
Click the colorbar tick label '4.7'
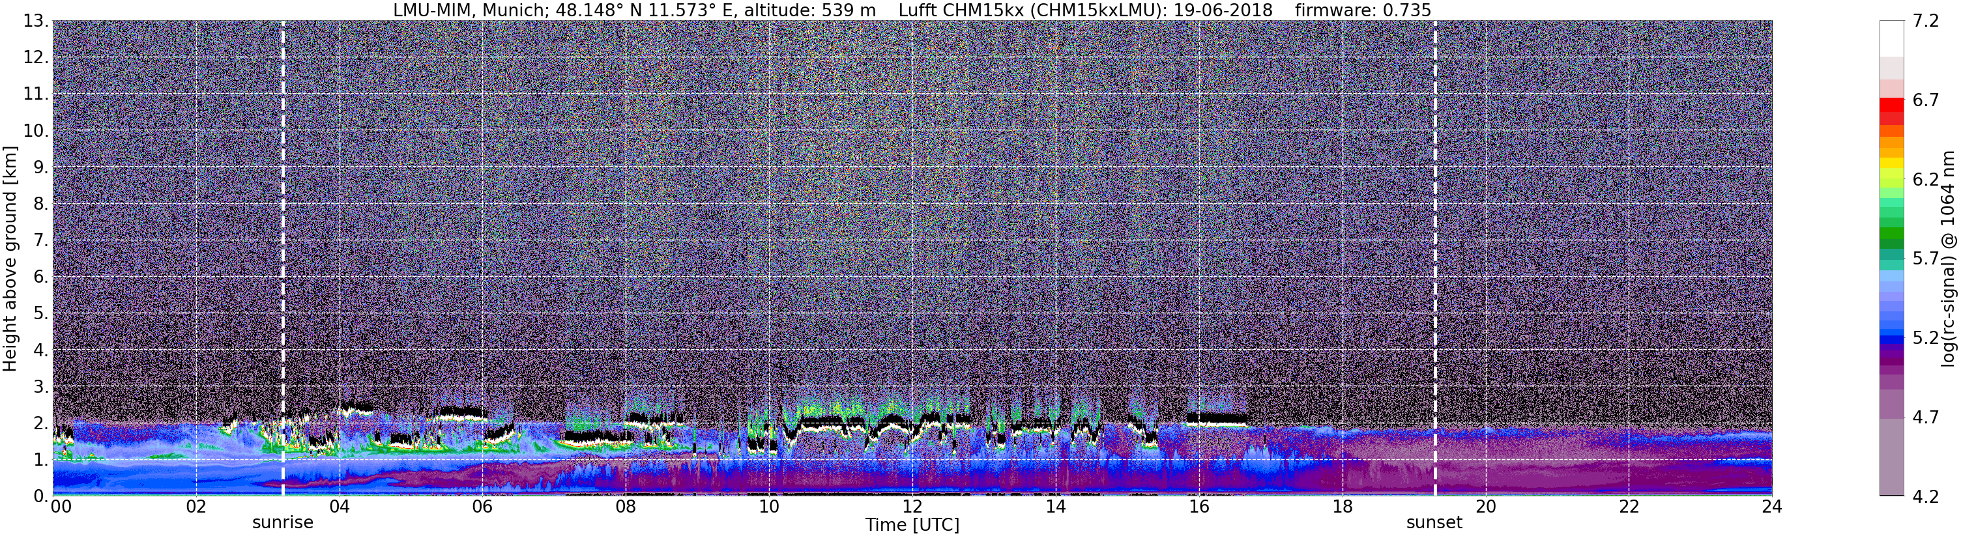click(1925, 416)
